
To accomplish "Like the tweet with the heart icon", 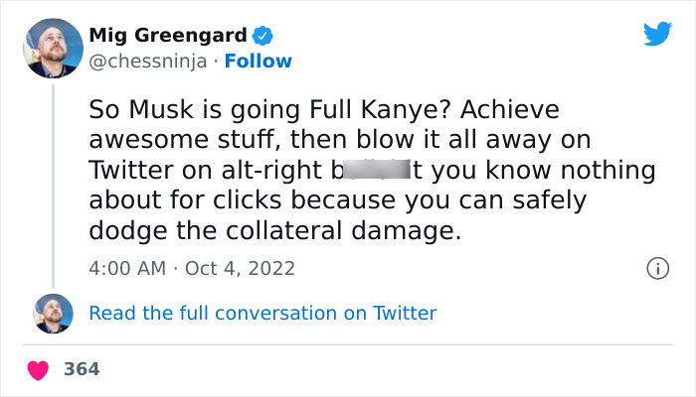I will click(39, 369).
